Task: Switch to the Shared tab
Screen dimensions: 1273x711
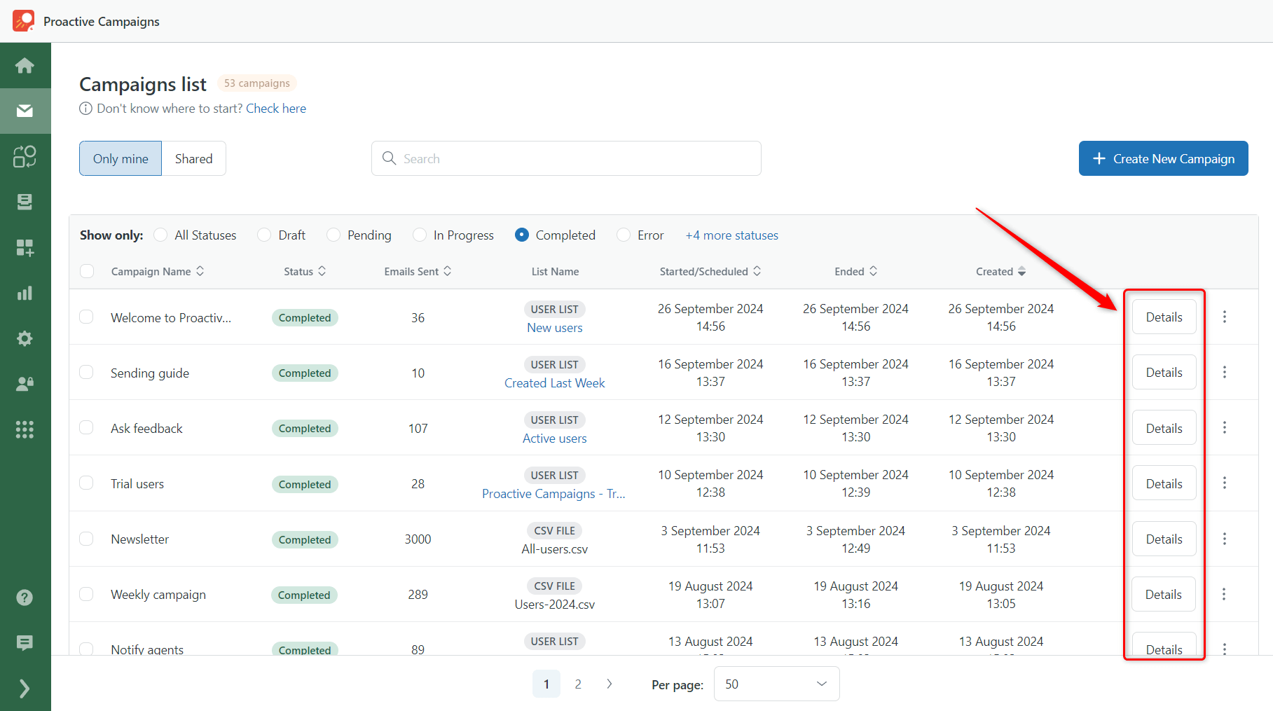Action: [194, 158]
